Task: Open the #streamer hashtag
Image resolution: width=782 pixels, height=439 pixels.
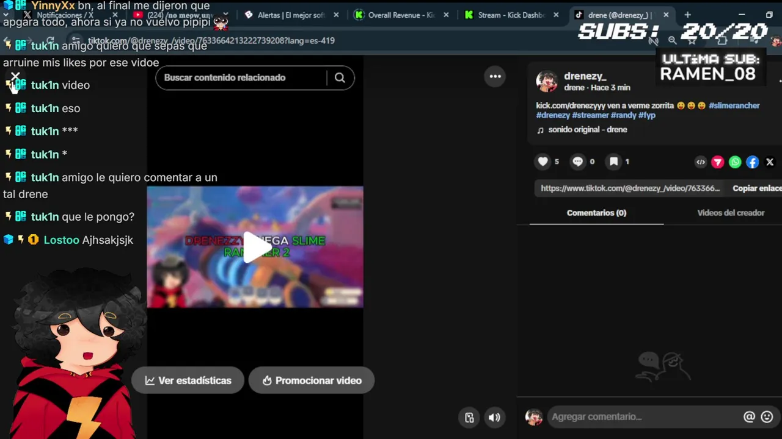Action: [590, 115]
